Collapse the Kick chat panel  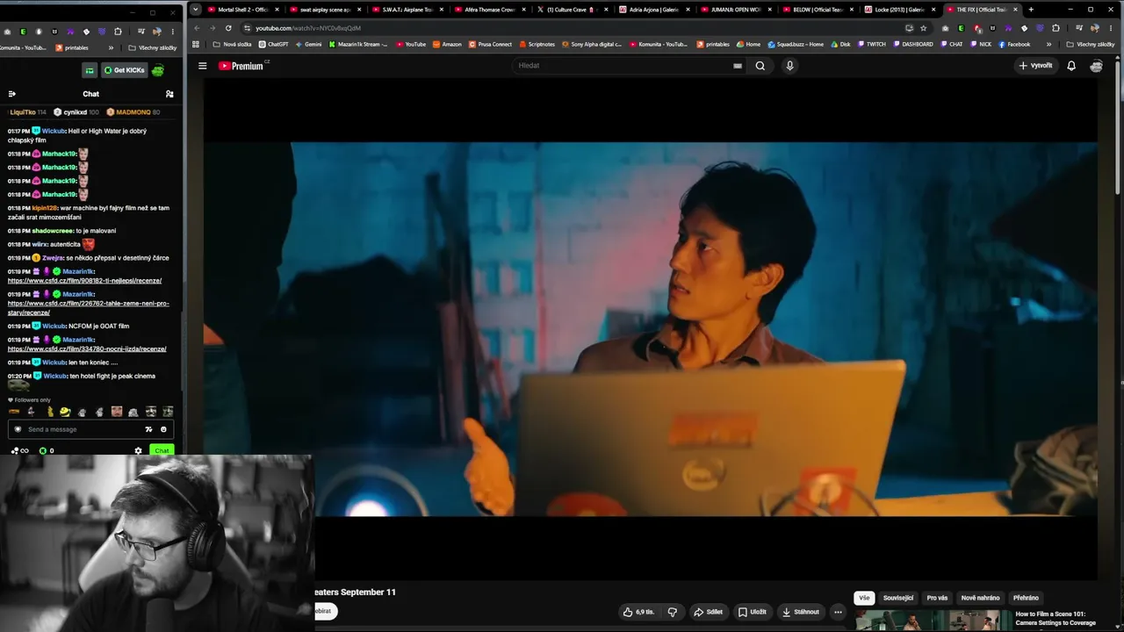pyautogui.click(x=12, y=94)
